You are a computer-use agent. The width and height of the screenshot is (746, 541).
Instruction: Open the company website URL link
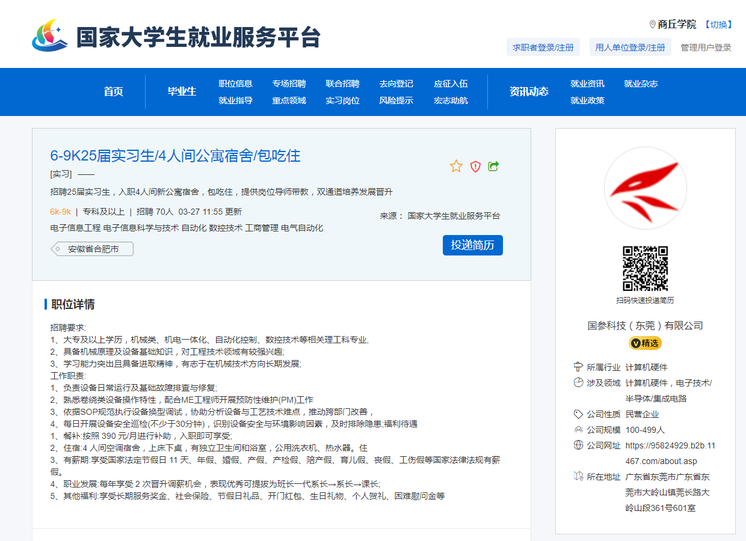pos(670,453)
